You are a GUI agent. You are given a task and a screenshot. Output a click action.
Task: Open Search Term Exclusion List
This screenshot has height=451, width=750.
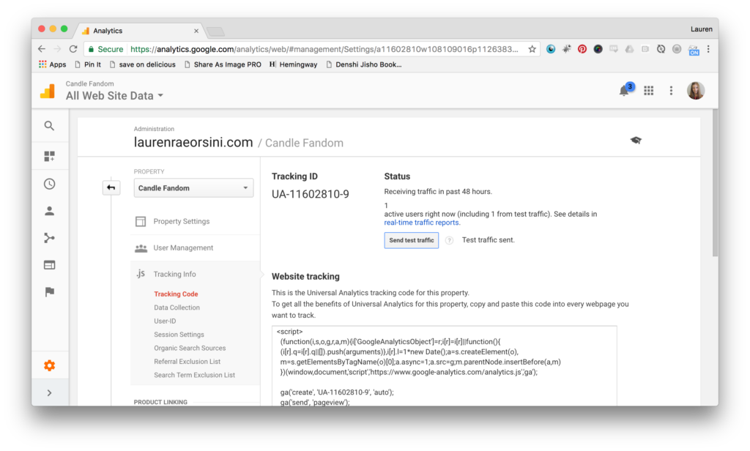(194, 375)
